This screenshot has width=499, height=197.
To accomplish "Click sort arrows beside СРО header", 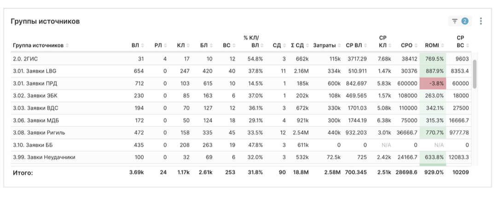I will [416, 46].
